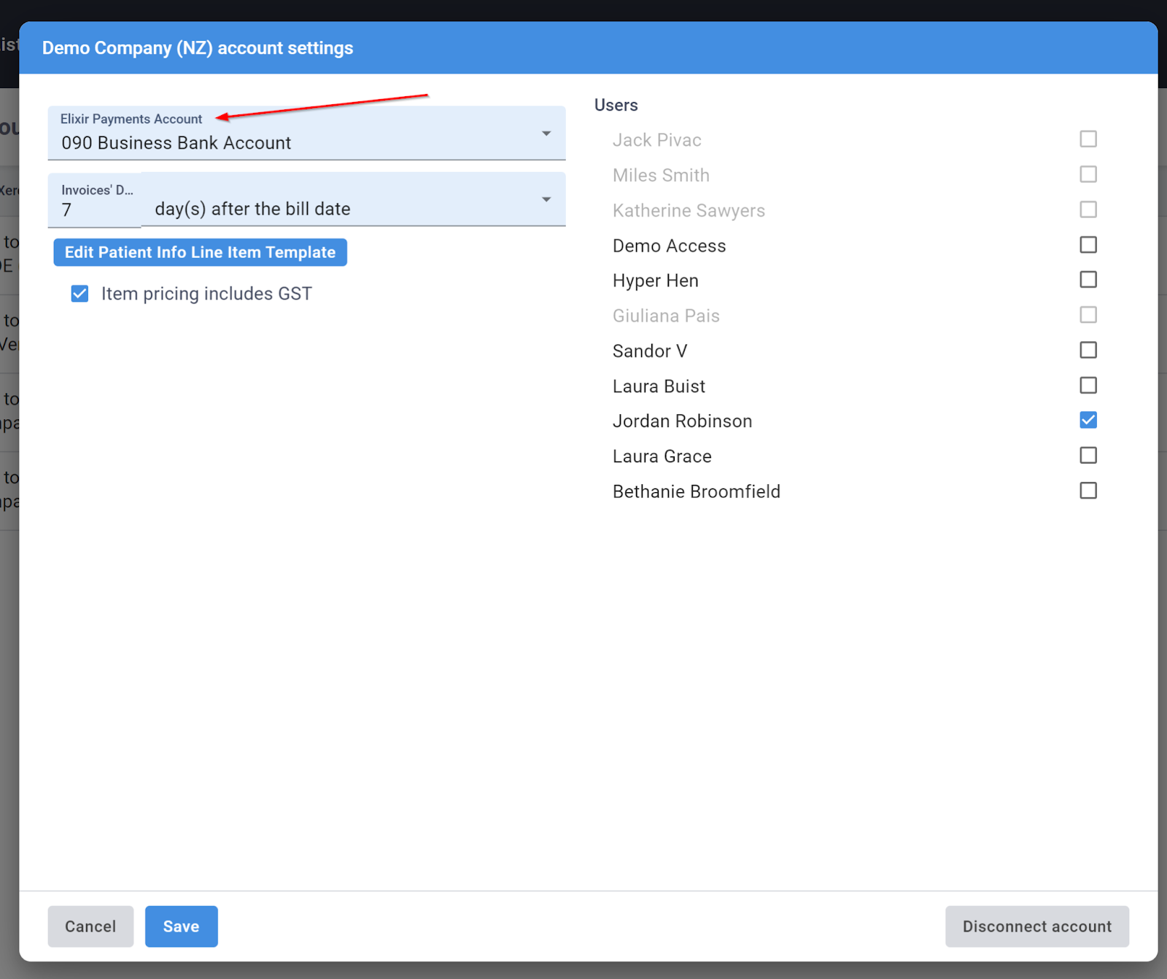This screenshot has width=1167, height=979.
Task: Enable Sandor V in the Users list
Action: (x=1087, y=350)
